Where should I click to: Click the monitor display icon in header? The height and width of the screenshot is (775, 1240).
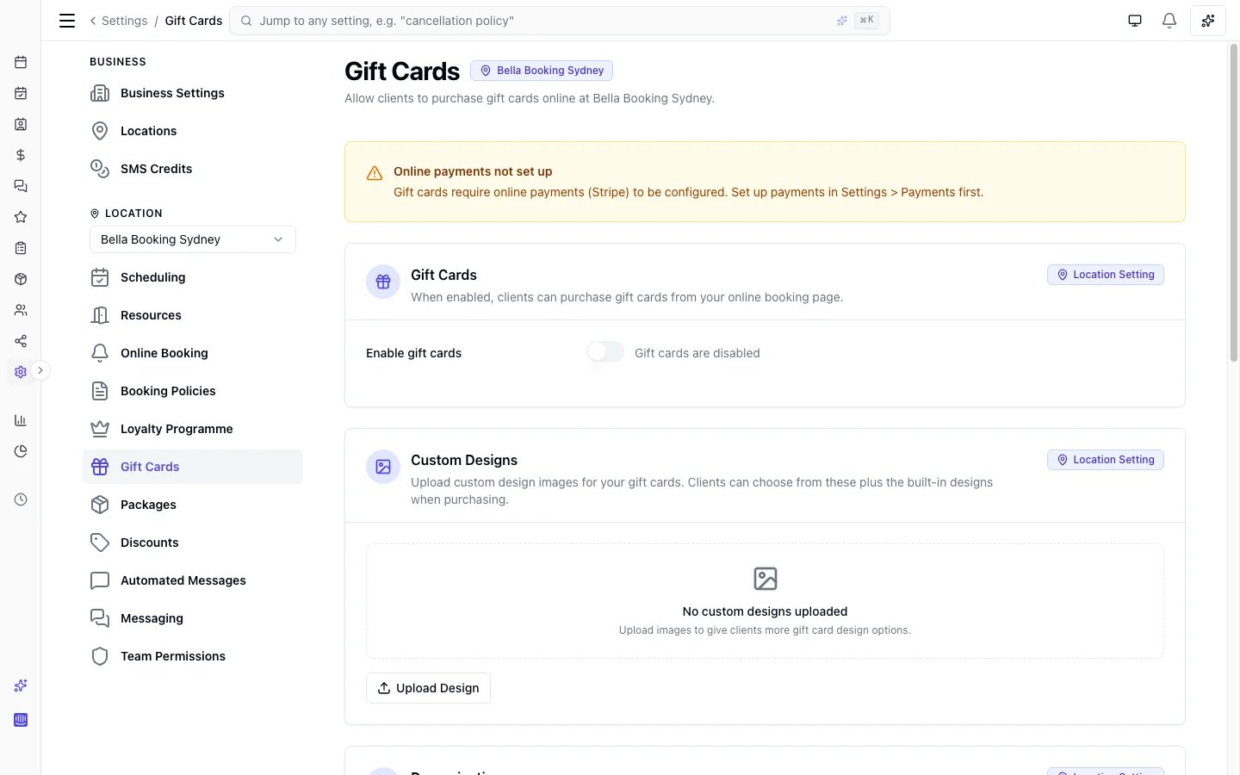click(1135, 21)
